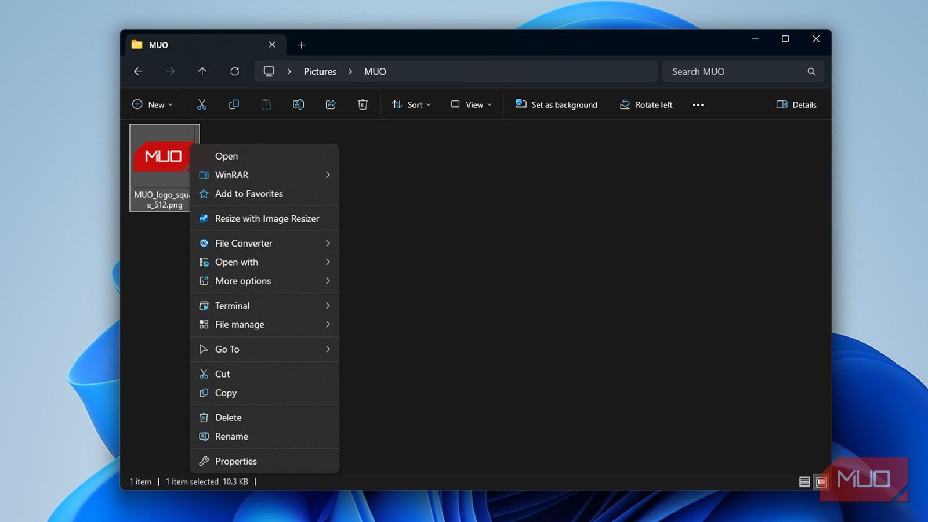Click the Rotate left button
The height and width of the screenshot is (522, 928).
point(646,104)
